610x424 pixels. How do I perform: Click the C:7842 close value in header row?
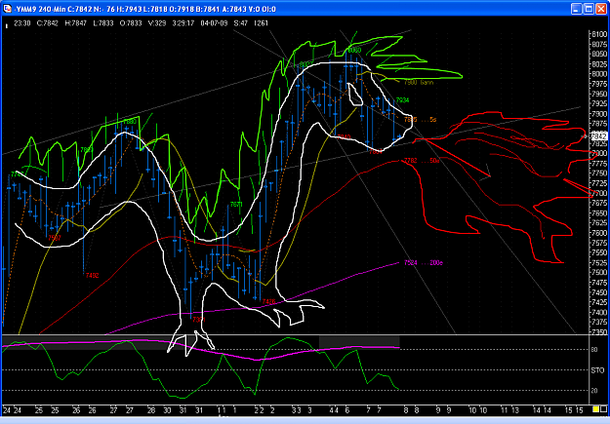pos(48,23)
